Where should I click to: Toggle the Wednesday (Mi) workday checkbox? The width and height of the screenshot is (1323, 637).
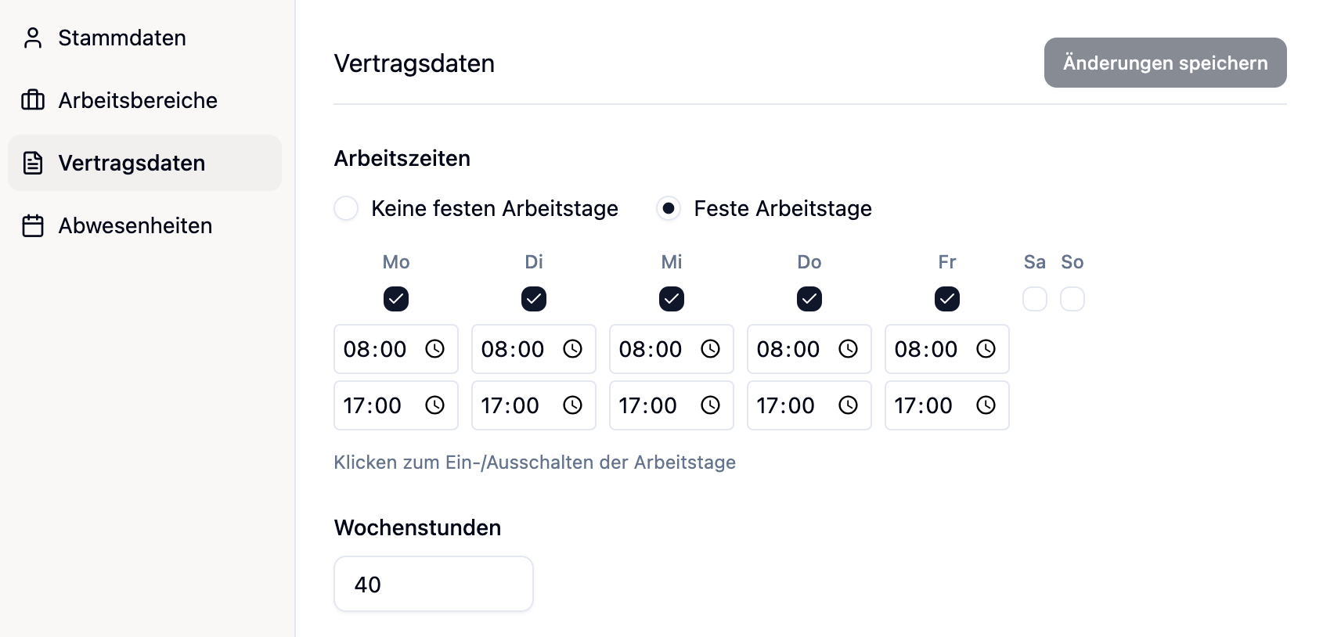672,299
